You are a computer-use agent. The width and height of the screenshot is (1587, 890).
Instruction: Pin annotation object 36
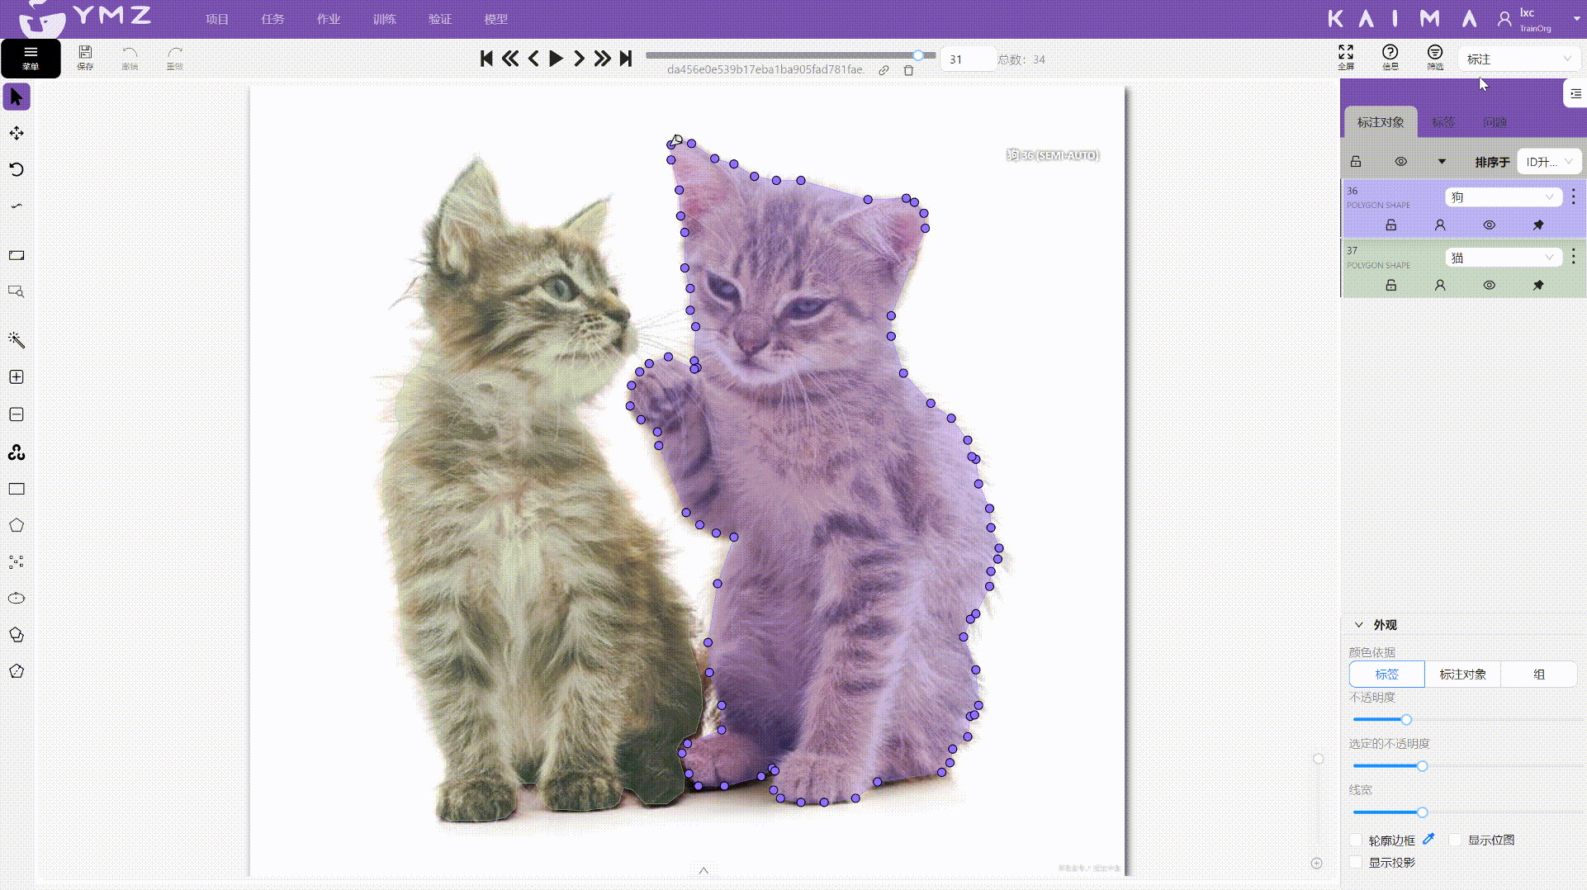[1537, 225]
